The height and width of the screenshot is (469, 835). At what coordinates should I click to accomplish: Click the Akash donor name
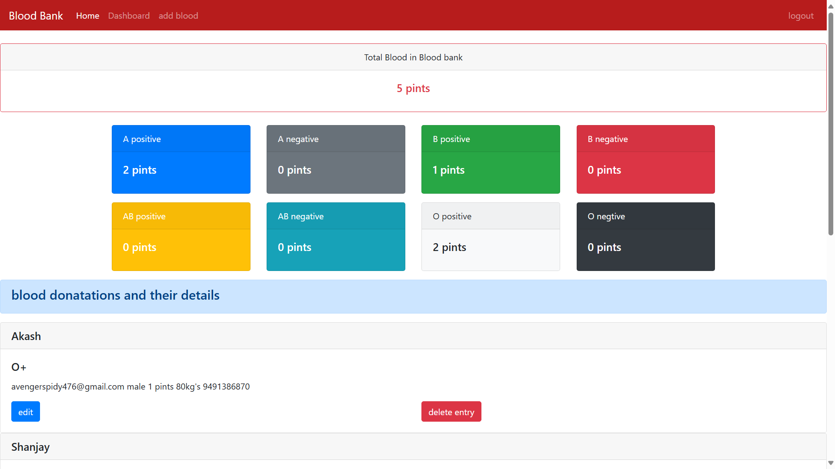click(26, 336)
